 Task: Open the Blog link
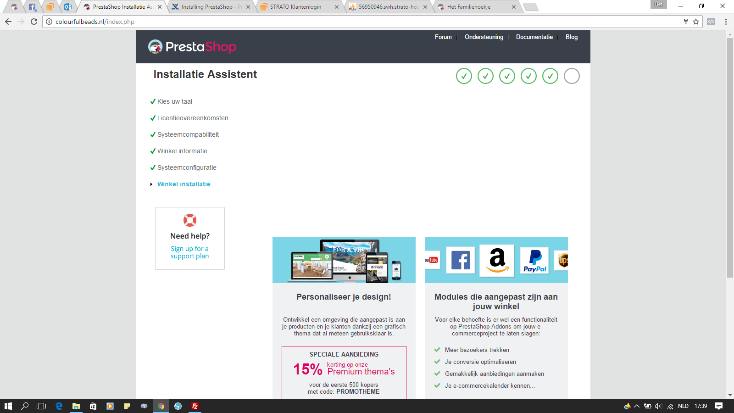pyautogui.click(x=572, y=37)
